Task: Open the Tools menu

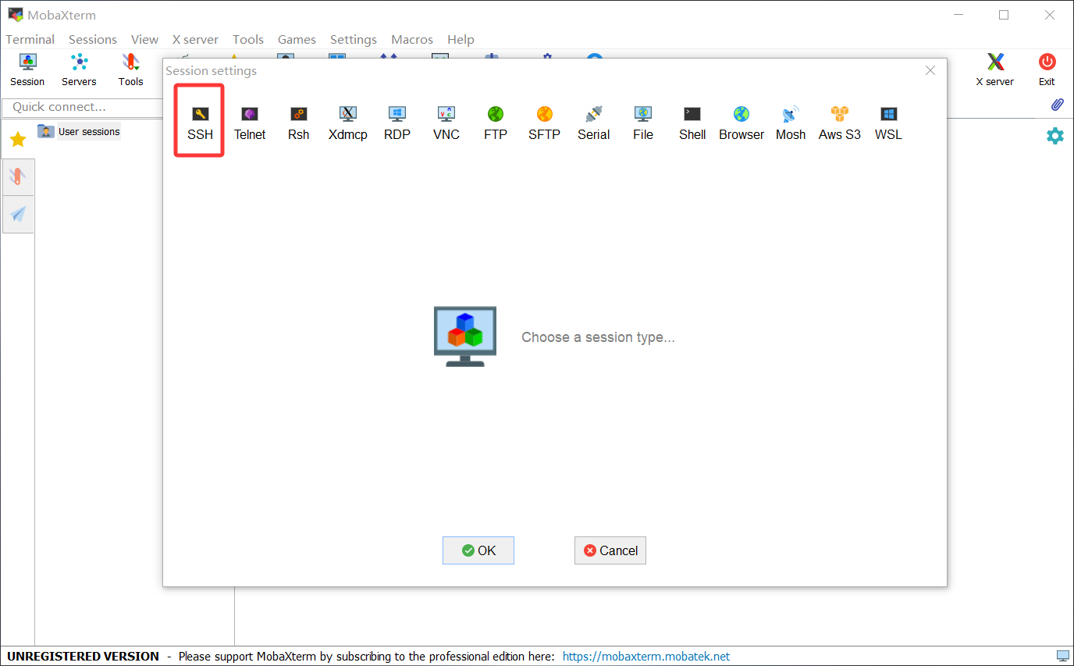Action: coord(248,39)
